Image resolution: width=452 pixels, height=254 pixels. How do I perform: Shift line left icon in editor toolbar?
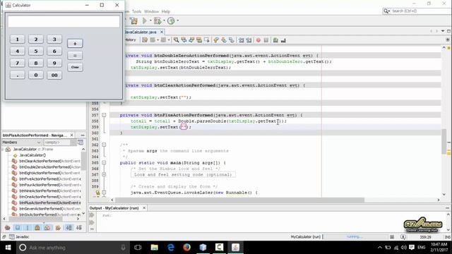click(x=242, y=40)
